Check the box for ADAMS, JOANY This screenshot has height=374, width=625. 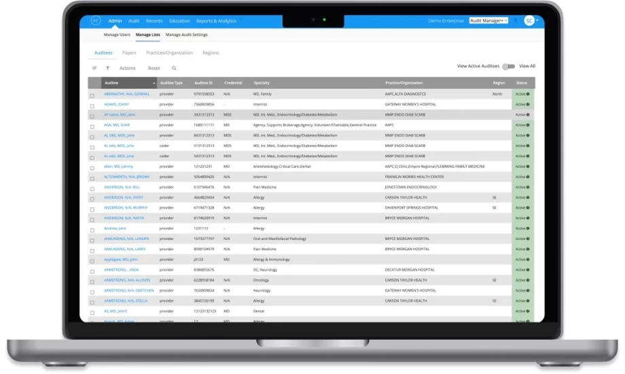92,106
